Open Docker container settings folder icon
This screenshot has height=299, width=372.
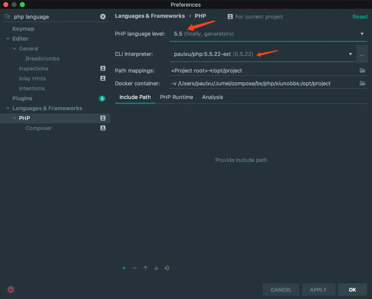pos(363,83)
